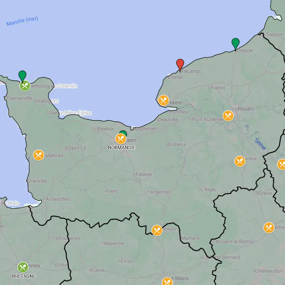Click the Falaise town label
The width and height of the screenshot is (285, 285).
(x=144, y=174)
